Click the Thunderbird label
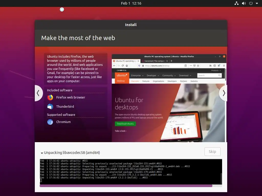This screenshot has height=196, width=262. click(65, 106)
